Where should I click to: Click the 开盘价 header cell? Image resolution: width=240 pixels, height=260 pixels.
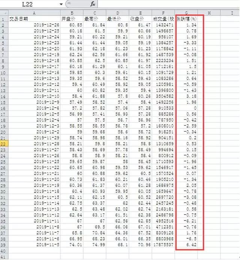(x=72, y=19)
